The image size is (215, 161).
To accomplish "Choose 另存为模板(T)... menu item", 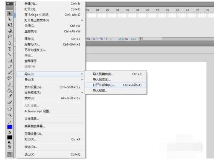I will click(51, 50).
